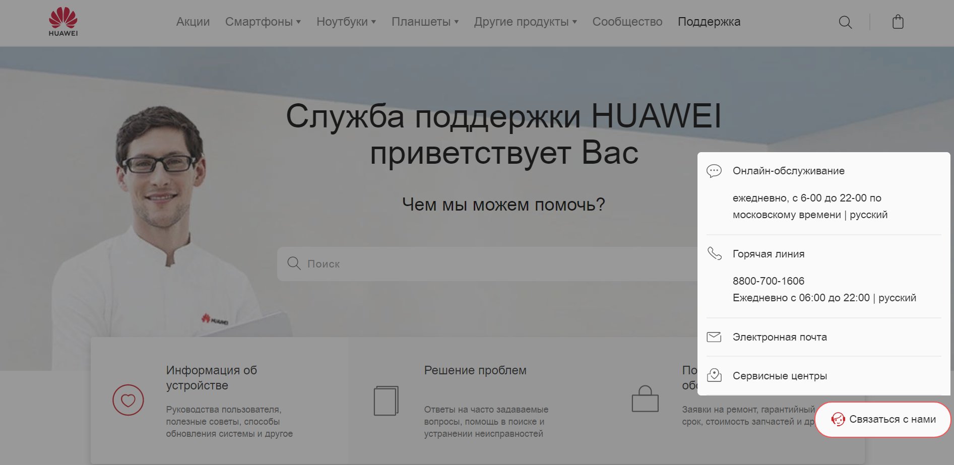Screen dimensions: 954x465
Task: Expand the Другие продукты dropdown
Action: (525, 22)
